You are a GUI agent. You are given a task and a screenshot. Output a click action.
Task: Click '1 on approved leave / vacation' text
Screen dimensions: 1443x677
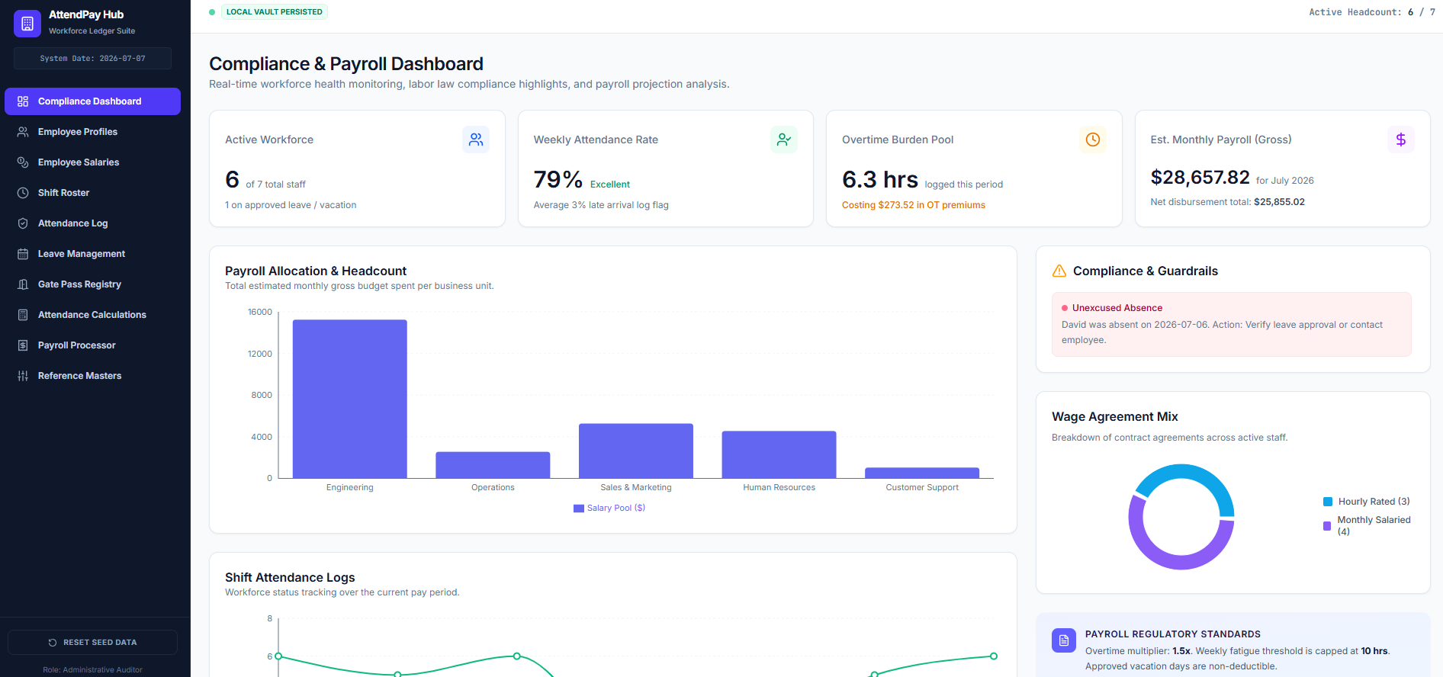[291, 205]
